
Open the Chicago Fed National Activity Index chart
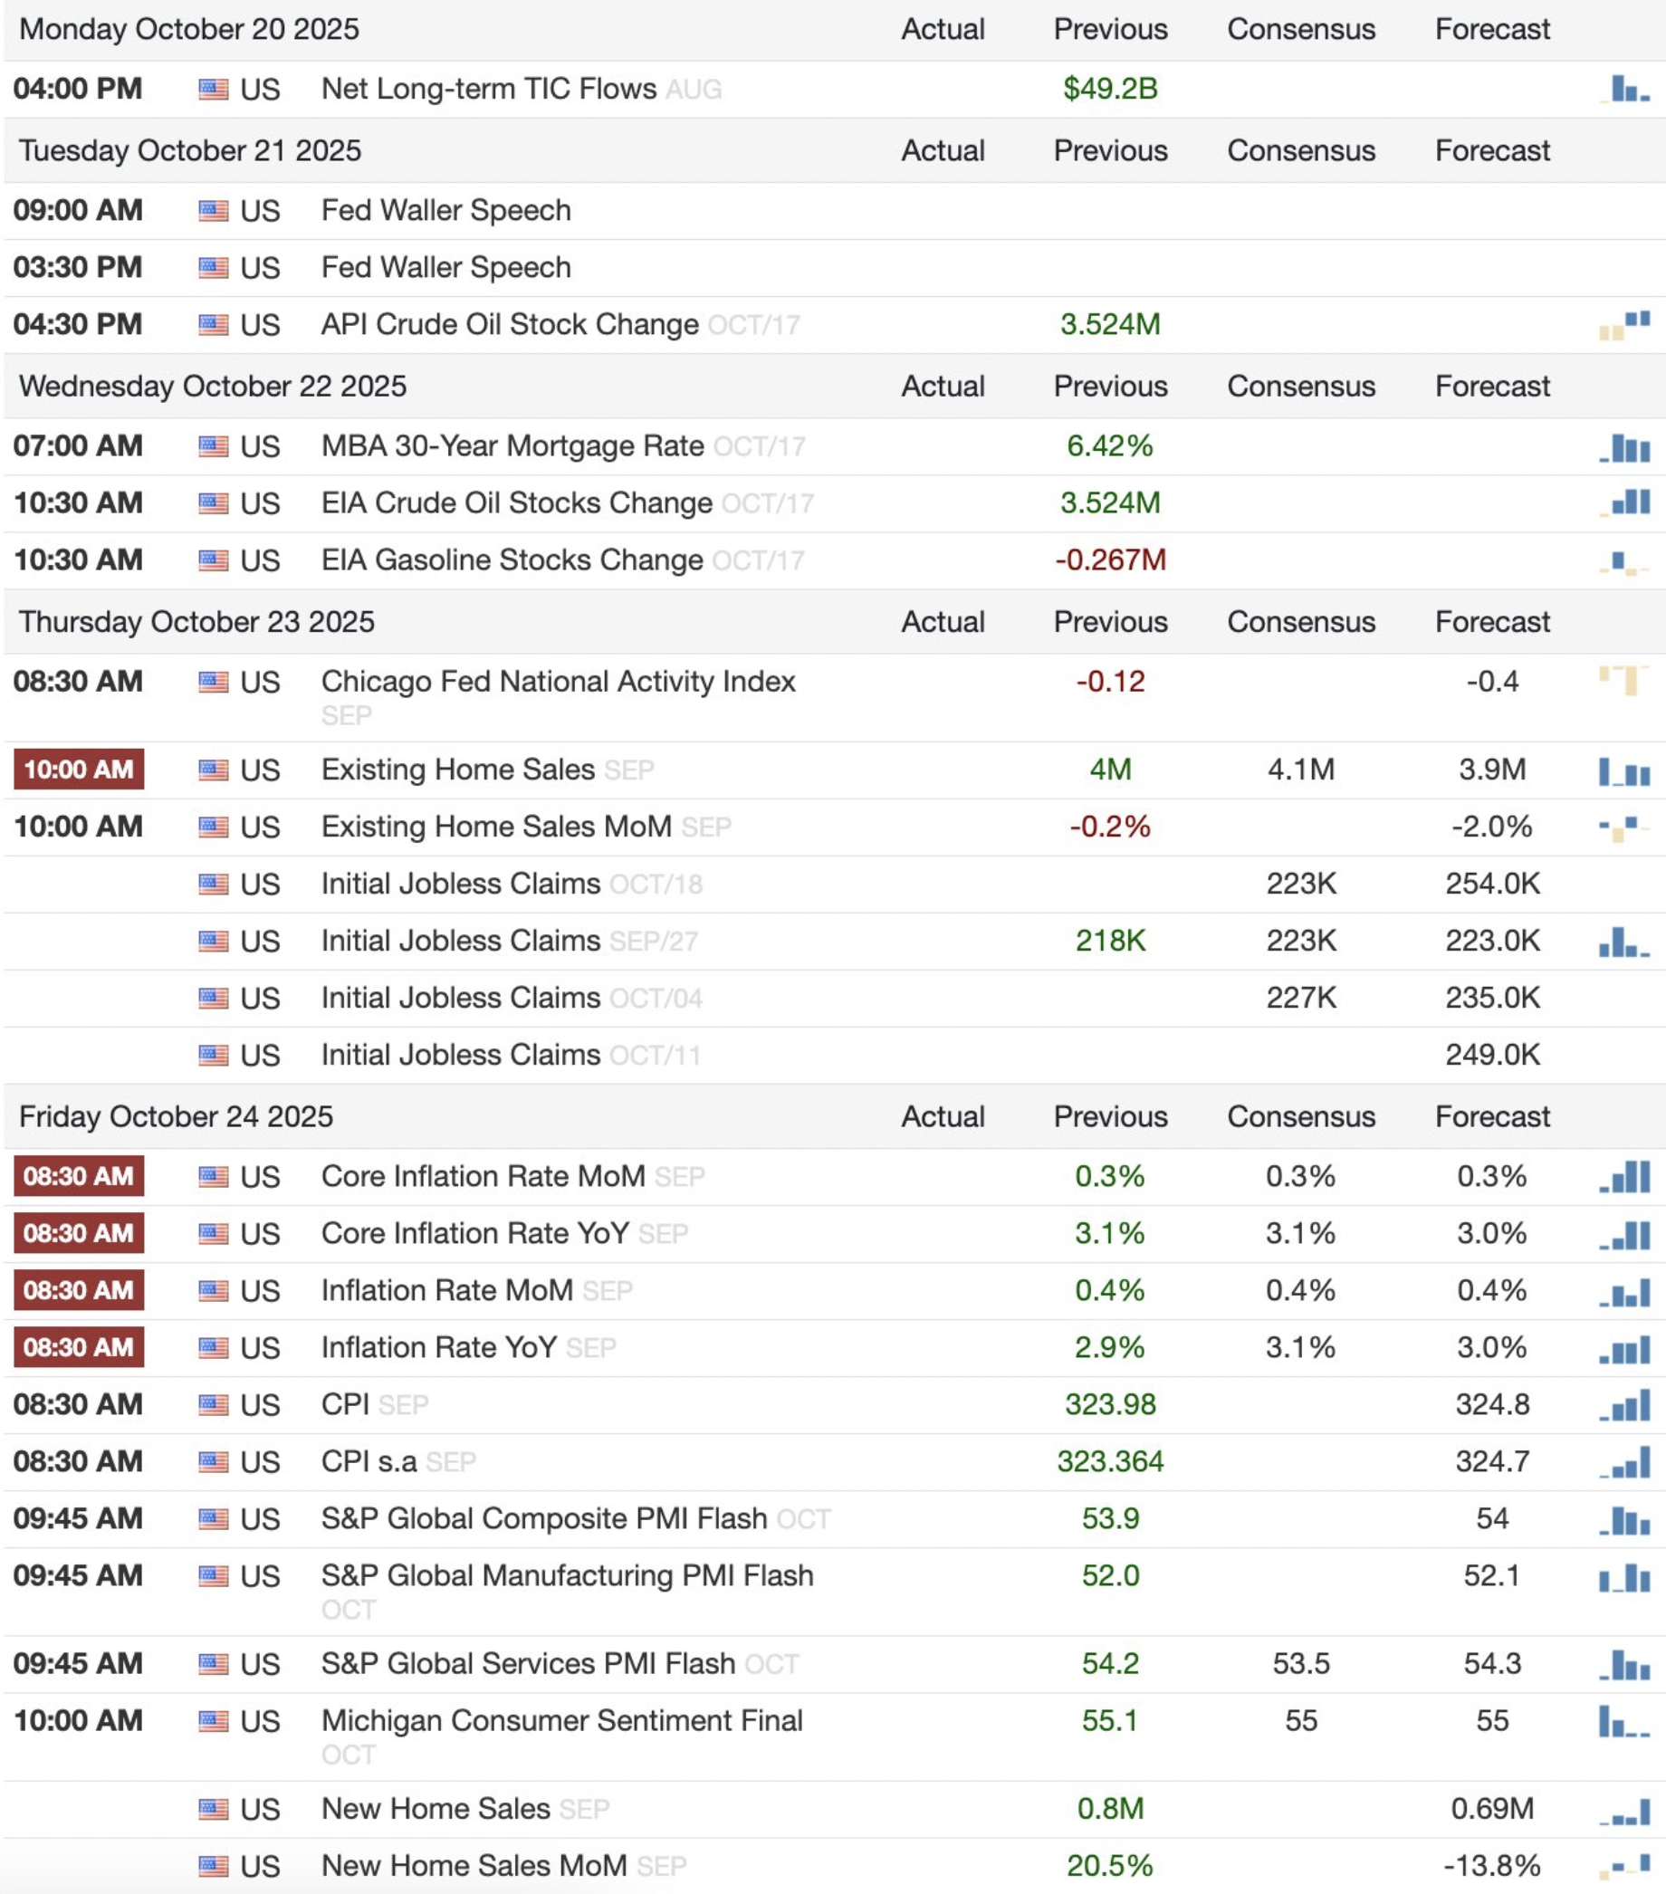point(1623,680)
